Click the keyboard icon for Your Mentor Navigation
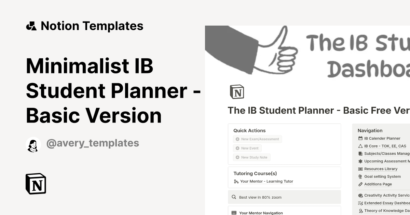The height and width of the screenshot is (215, 410). click(x=234, y=213)
